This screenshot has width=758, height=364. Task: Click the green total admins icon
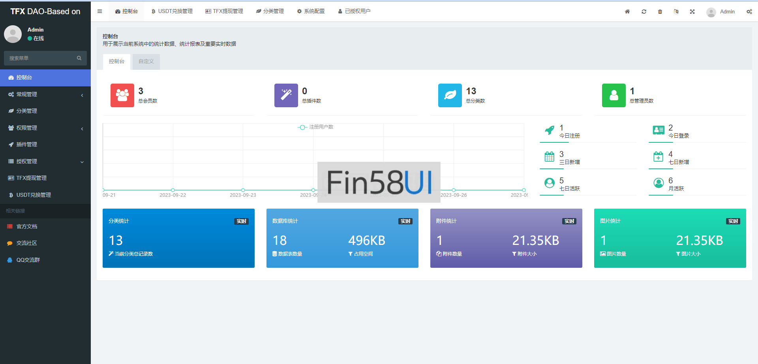(x=614, y=95)
